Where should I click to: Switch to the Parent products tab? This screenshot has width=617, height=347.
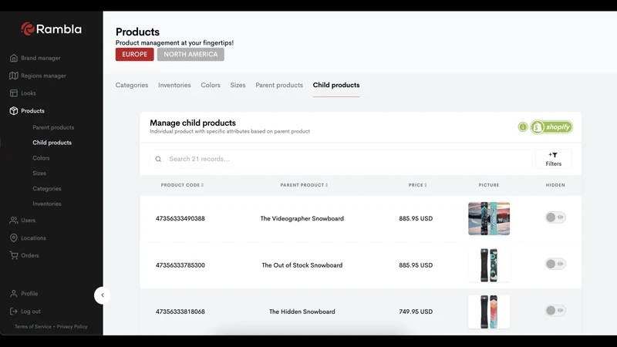279,85
